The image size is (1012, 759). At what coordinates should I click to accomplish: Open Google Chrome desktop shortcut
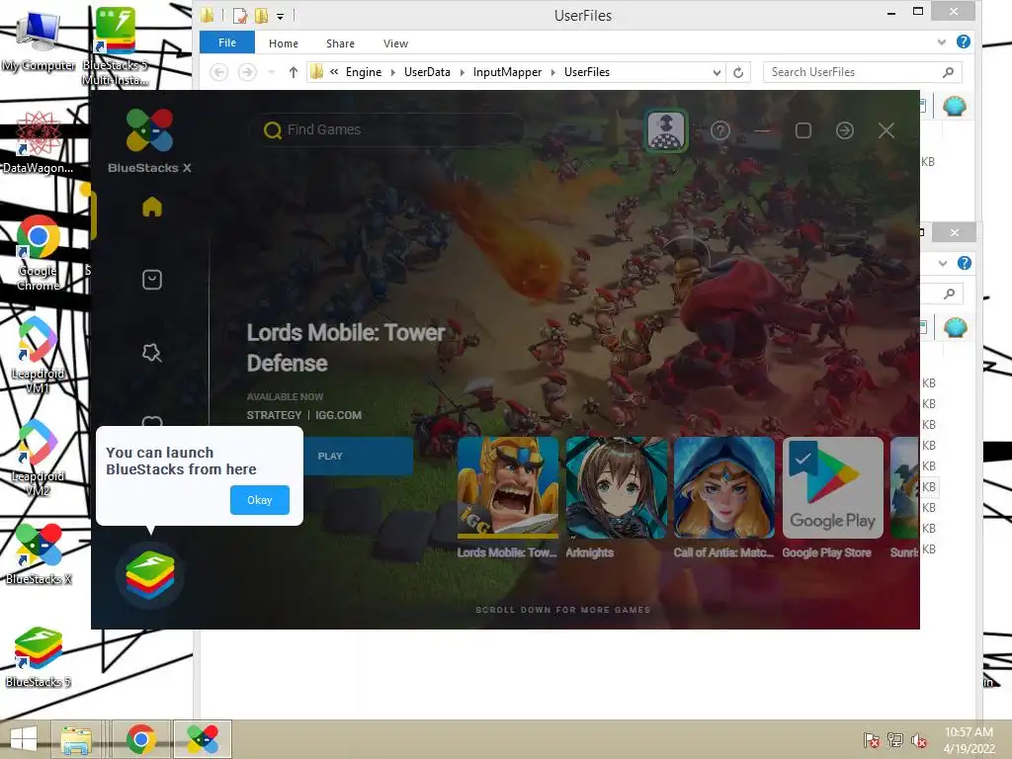pos(39,252)
